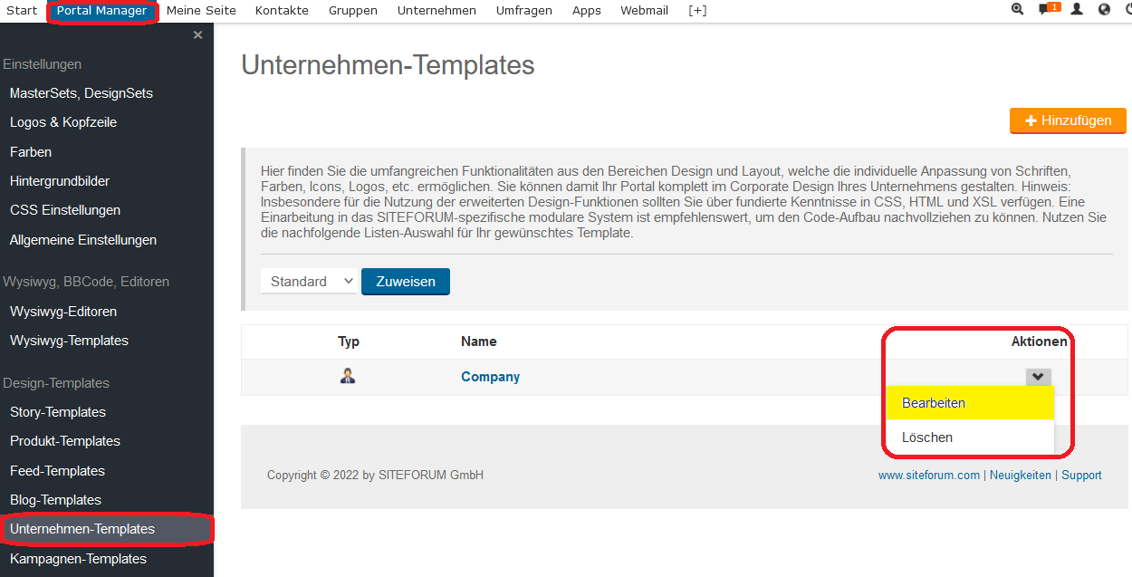Screen dimensions: 1132x577
Task: Choose Bearbeiten from the actions menu
Action: tap(970, 403)
